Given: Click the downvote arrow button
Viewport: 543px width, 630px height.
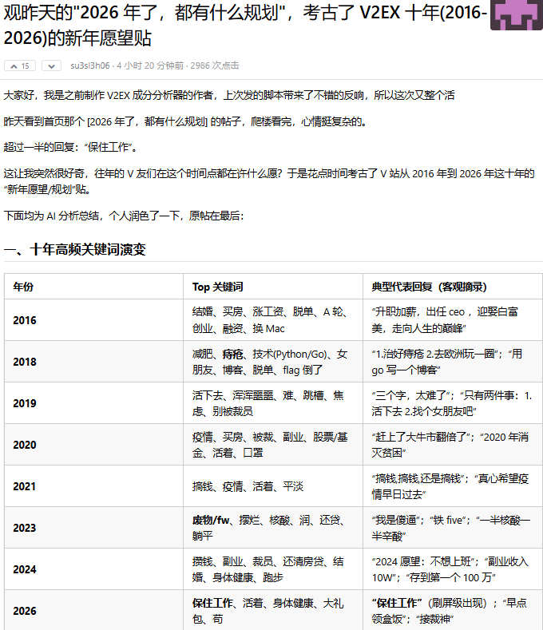Looking at the screenshot, I should pyautogui.click(x=50, y=65).
